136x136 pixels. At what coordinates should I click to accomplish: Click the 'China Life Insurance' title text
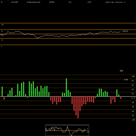point(114,2)
